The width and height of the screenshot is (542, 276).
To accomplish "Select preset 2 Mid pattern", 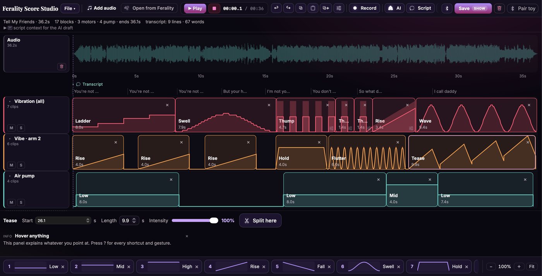I will click(x=102, y=267).
